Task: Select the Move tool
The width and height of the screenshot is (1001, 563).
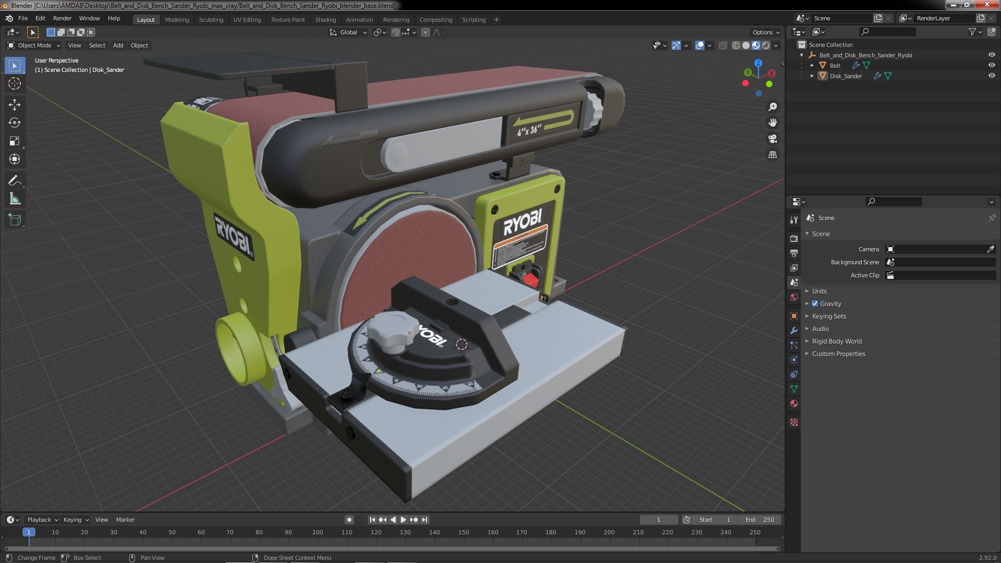Action: (15, 105)
